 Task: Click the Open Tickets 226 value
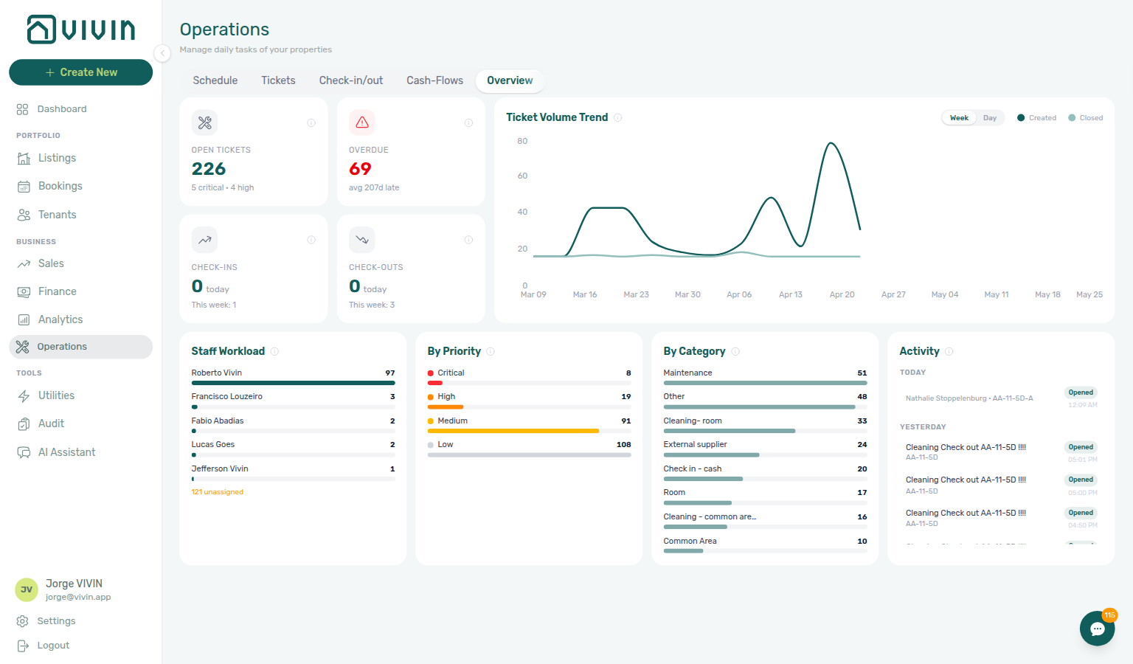(x=209, y=169)
